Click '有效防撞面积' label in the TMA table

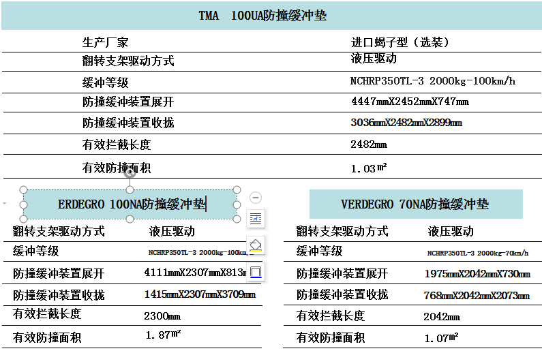pos(117,168)
